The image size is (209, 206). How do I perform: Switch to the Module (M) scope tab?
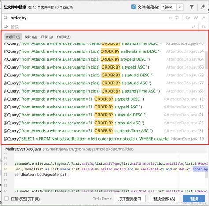(x=31, y=37)
